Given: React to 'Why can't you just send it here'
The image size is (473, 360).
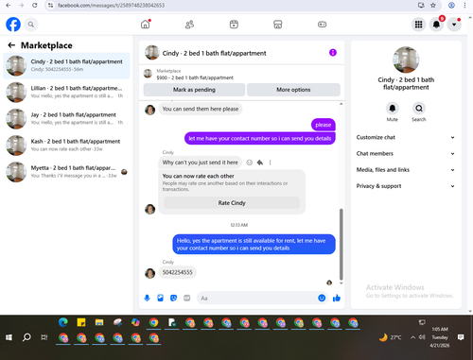Looking at the screenshot, I should 250,163.
